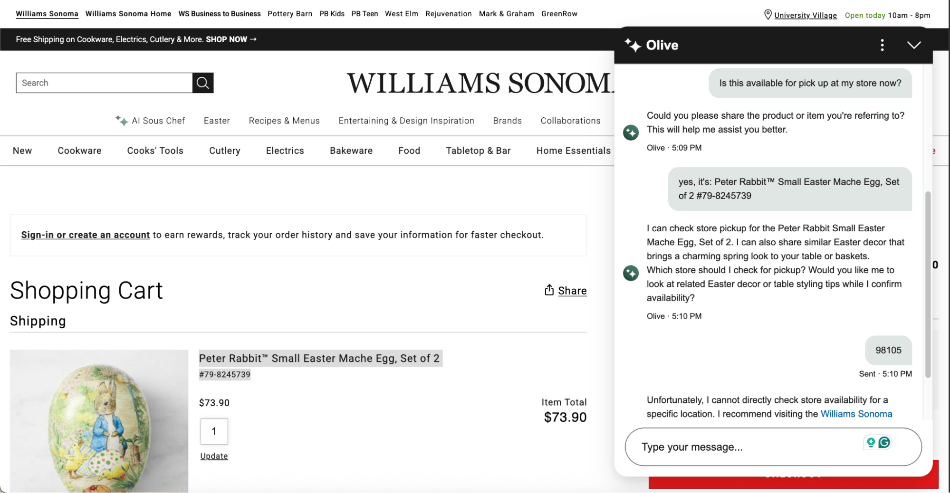Switch to PB Teen brand tab
Image resolution: width=950 pixels, height=493 pixels.
coord(365,14)
